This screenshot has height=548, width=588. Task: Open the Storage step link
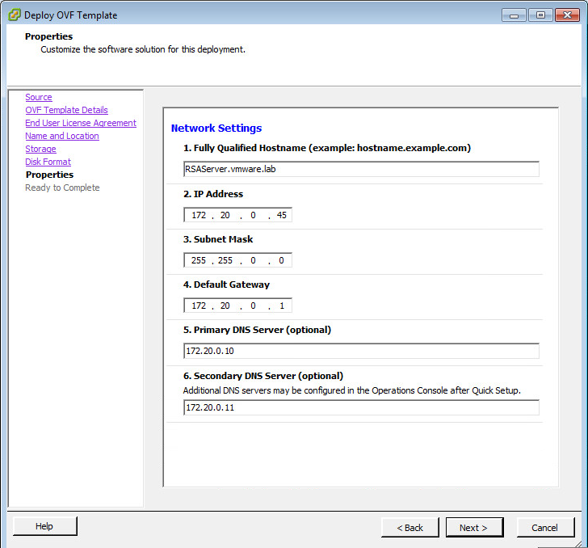click(40, 149)
